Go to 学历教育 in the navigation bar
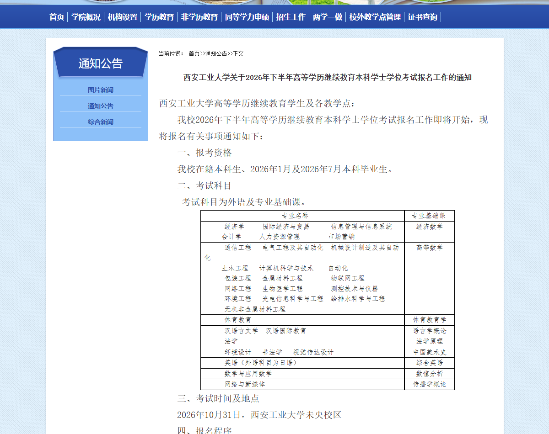The width and height of the screenshot is (549, 434). click(x=159, y=17)
